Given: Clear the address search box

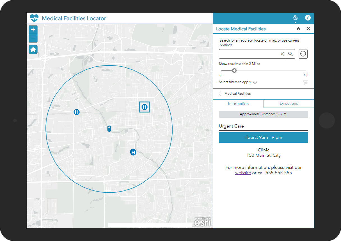Looking at the screenshot, I should [x=282, y=54].
